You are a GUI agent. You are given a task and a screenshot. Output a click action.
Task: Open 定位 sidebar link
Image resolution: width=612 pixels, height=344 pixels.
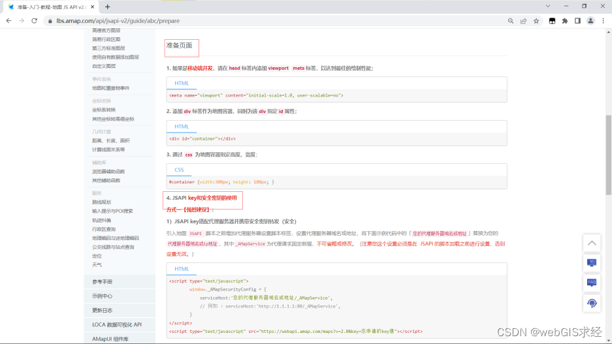click(97, 257)
